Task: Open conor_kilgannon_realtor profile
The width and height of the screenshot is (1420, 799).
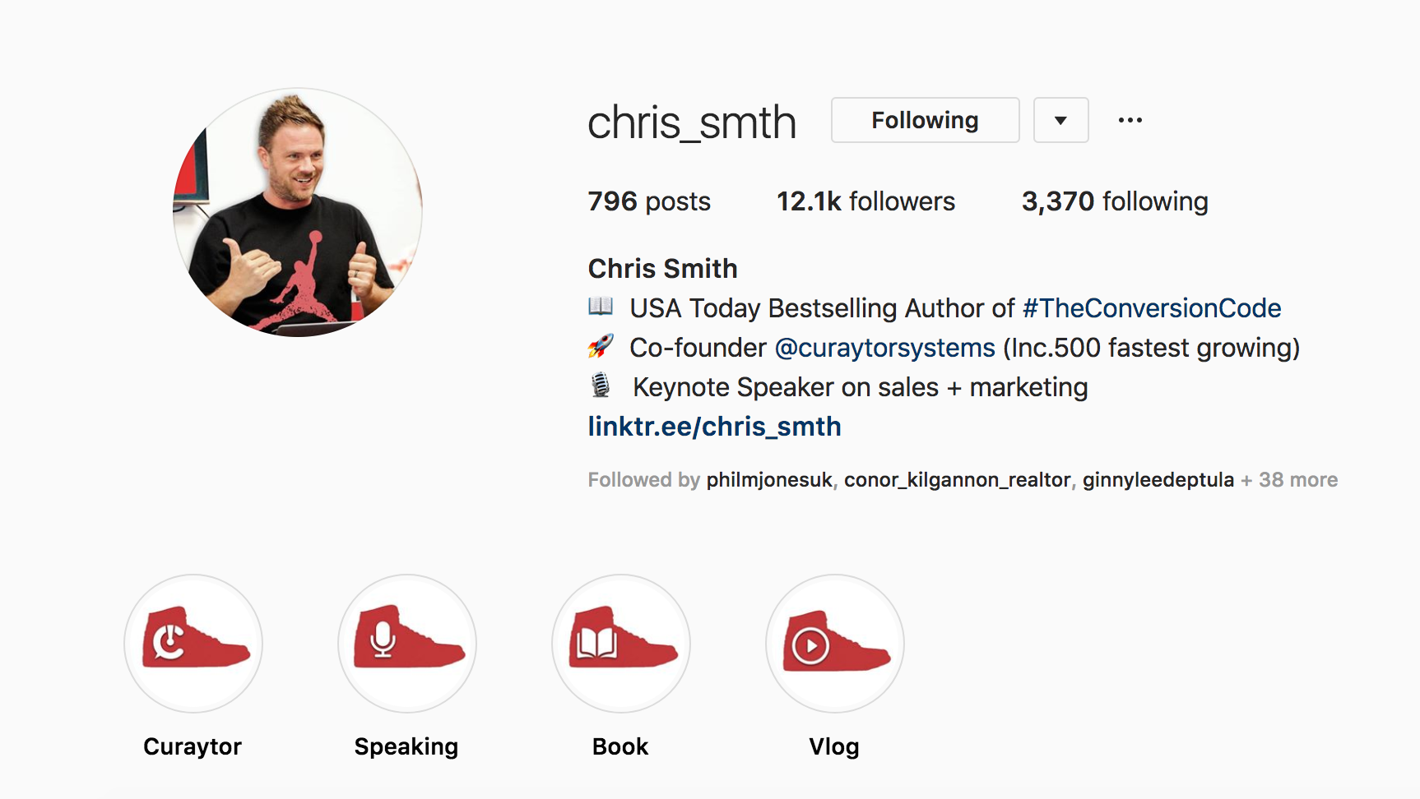Action: [957, 480]
